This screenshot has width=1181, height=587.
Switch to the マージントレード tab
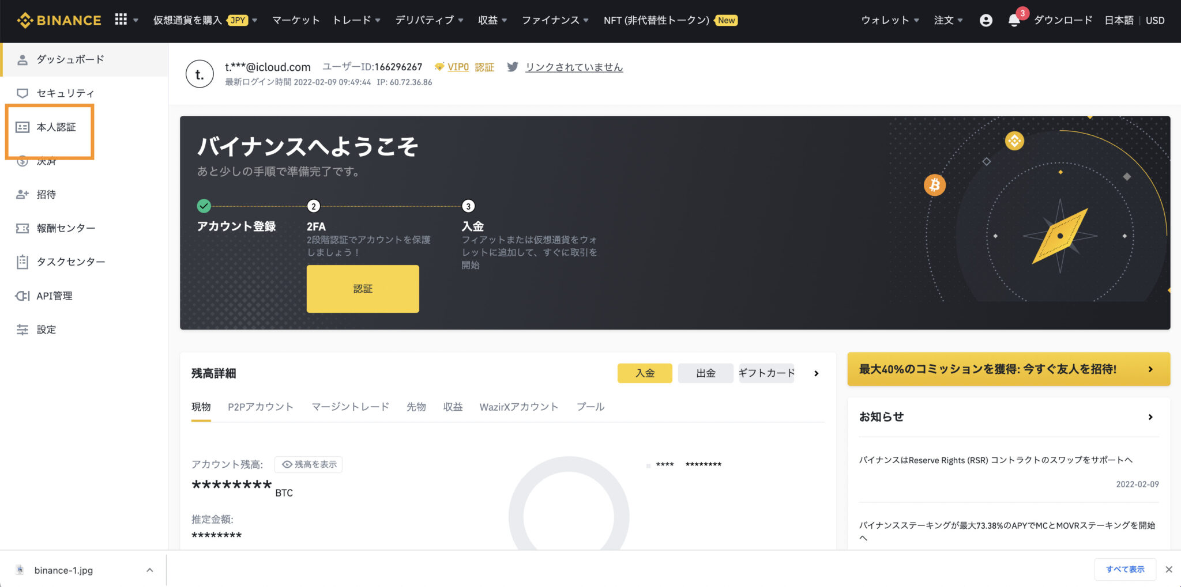click(x=351, y=407)
